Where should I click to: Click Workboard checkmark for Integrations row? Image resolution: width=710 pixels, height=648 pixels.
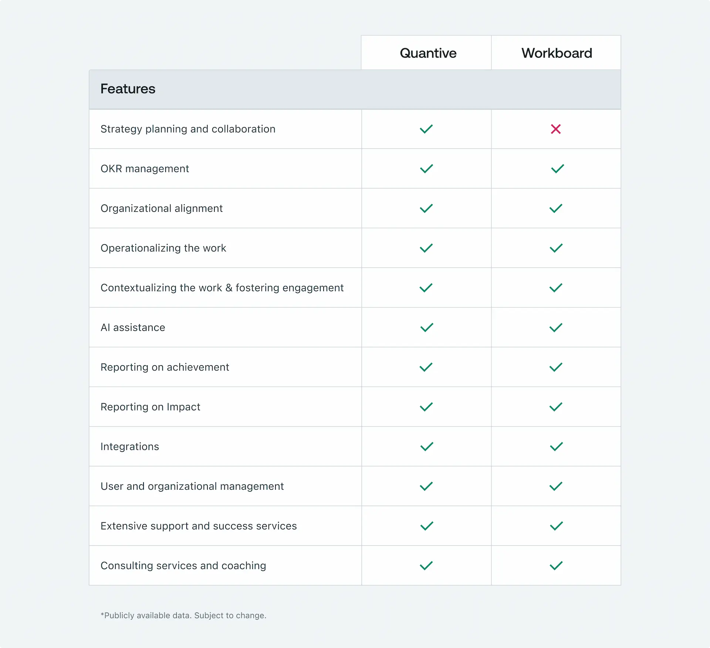(556, 447)
